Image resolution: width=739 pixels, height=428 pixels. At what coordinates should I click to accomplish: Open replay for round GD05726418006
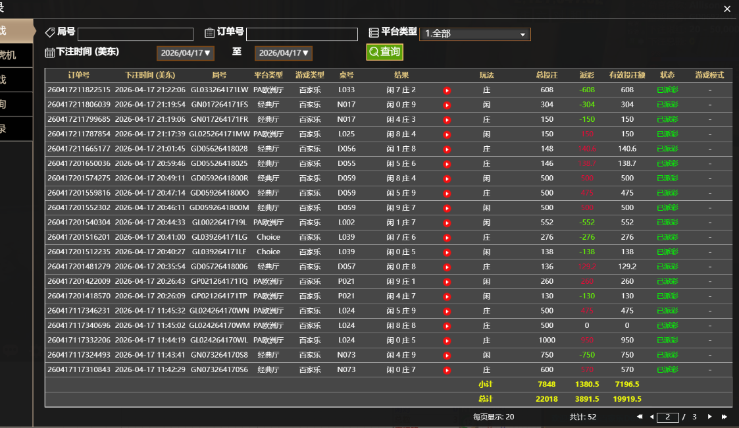(447, 267)
